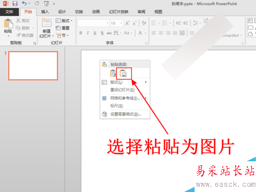Open the 审阅 ribbon tab
The height and width of the screenshot is (192, 256).
(x=141, y=12)
